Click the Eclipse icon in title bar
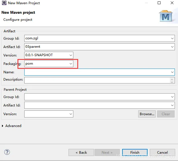Image resolution: width=178 pixels, height=161 pixels. 4,3
